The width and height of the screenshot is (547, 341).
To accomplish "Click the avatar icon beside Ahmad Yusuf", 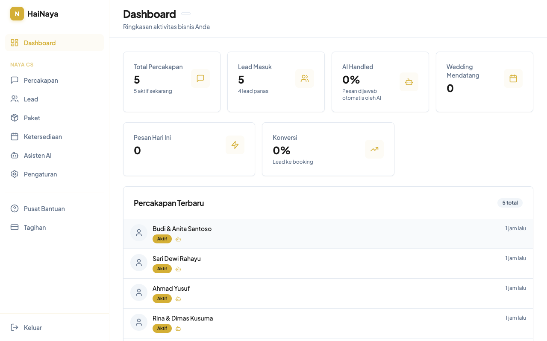I will pos(139,292).
